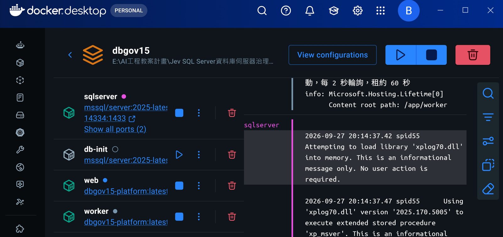Open web image dbgov15-platform:latest link
The height and width of the screenshot is (237, 503).
point(126,191)
